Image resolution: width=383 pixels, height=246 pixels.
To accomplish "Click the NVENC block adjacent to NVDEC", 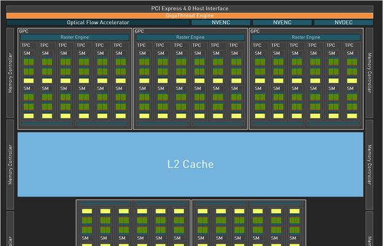I will click(282, 23).
